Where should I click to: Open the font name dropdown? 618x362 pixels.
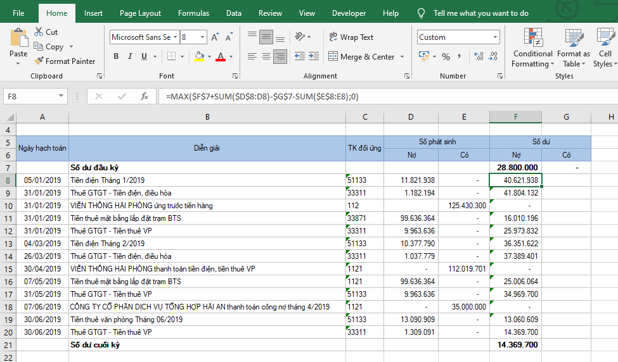(x=176, y=37)
